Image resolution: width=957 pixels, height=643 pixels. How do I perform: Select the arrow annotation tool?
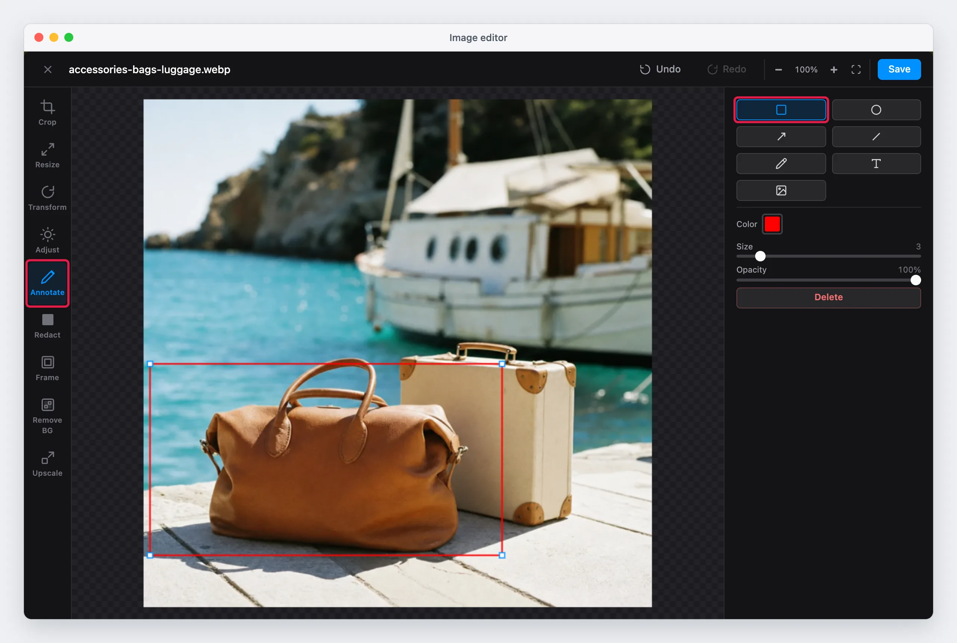[x=781, y=137]
